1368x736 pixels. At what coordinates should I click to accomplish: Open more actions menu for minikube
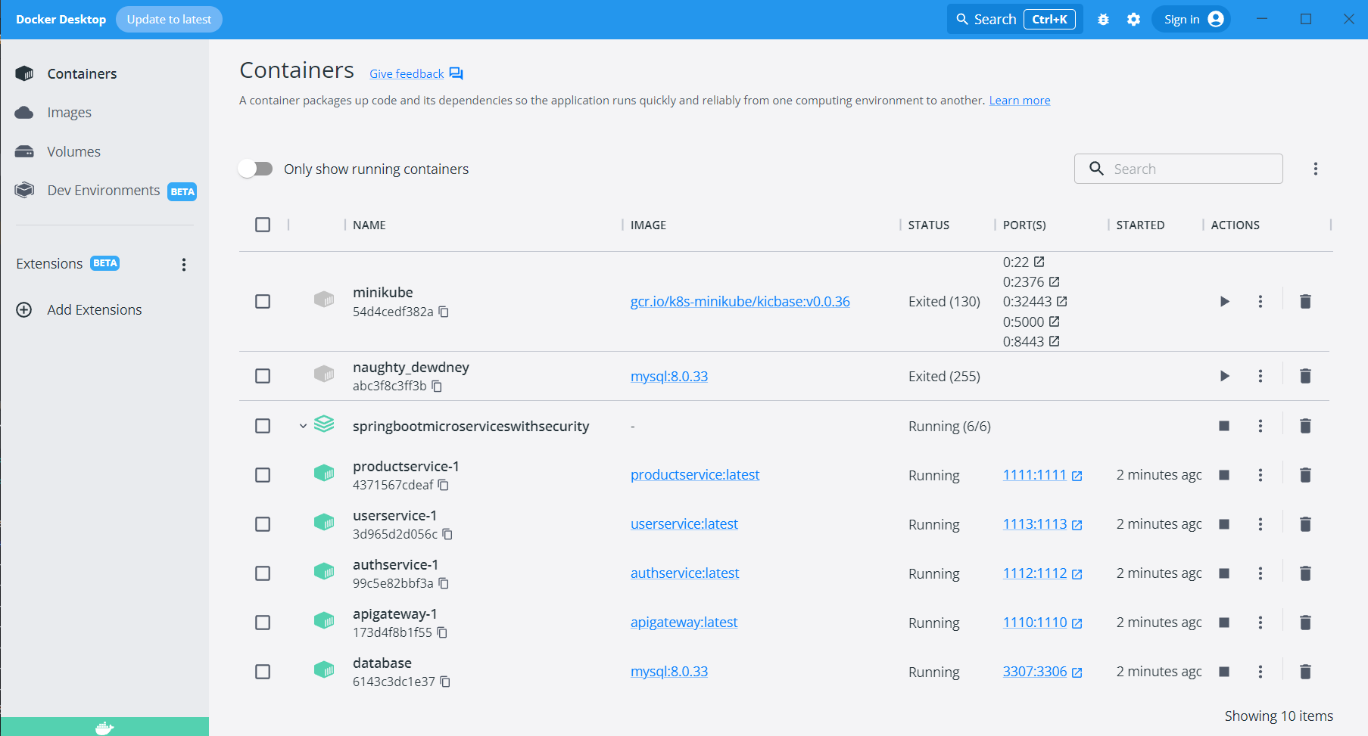1260,301
